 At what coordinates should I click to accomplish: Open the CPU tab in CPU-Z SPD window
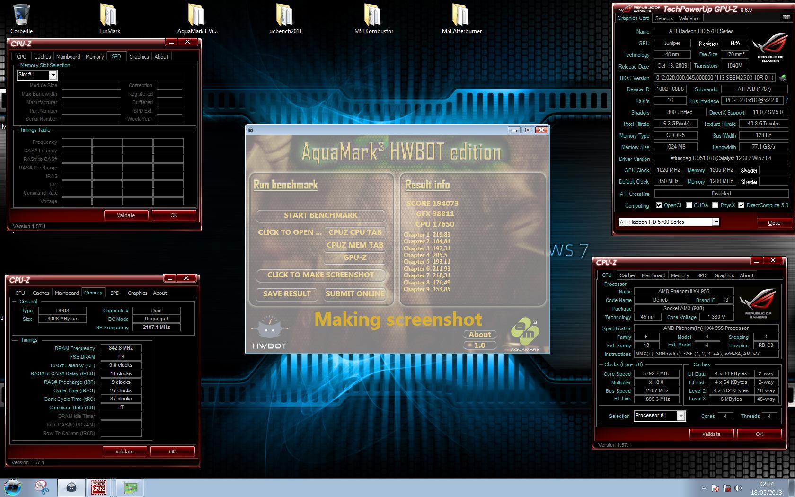pyautogui.click(x=21, y=57)
